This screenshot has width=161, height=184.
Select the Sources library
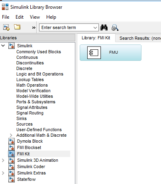(x=24, y=124)
